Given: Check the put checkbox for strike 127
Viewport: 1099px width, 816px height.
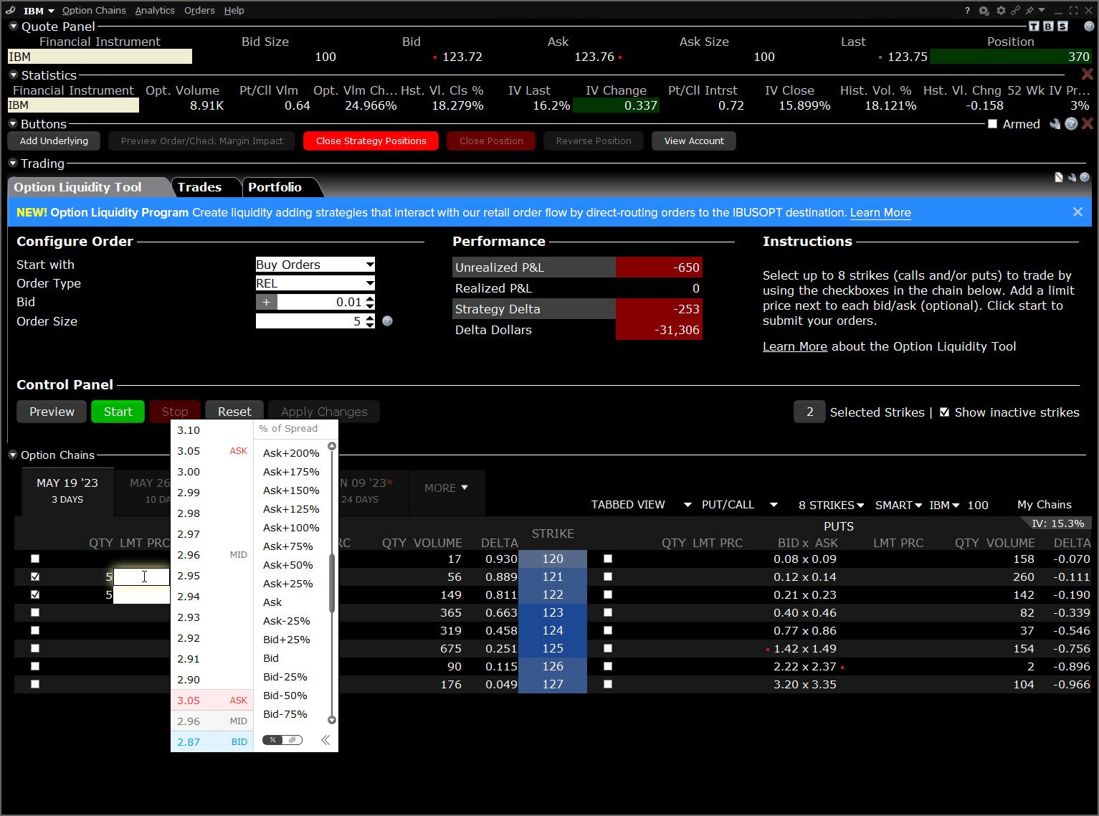Looking at the screenshot, I should tap(608, 684).
